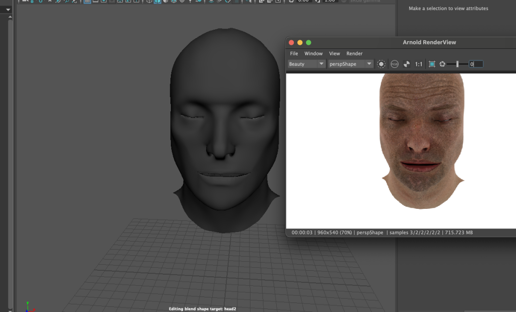
Task: Click the dashed-circle isolate selected icon
Action: 381,64
